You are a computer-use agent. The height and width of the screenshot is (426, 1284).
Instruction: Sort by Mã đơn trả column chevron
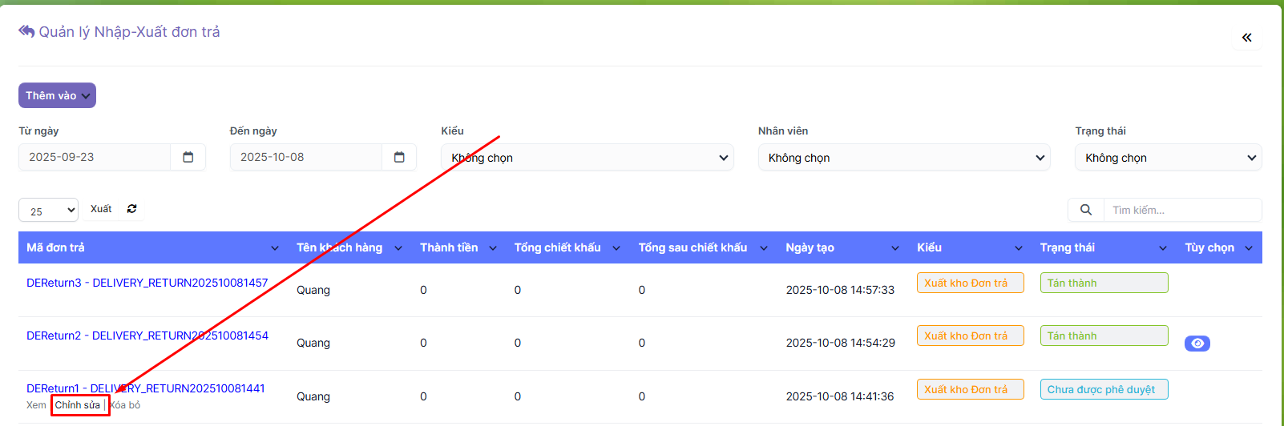point(275,248)
